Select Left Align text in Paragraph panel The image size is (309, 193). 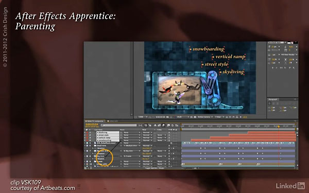click(x=269, y=103)
